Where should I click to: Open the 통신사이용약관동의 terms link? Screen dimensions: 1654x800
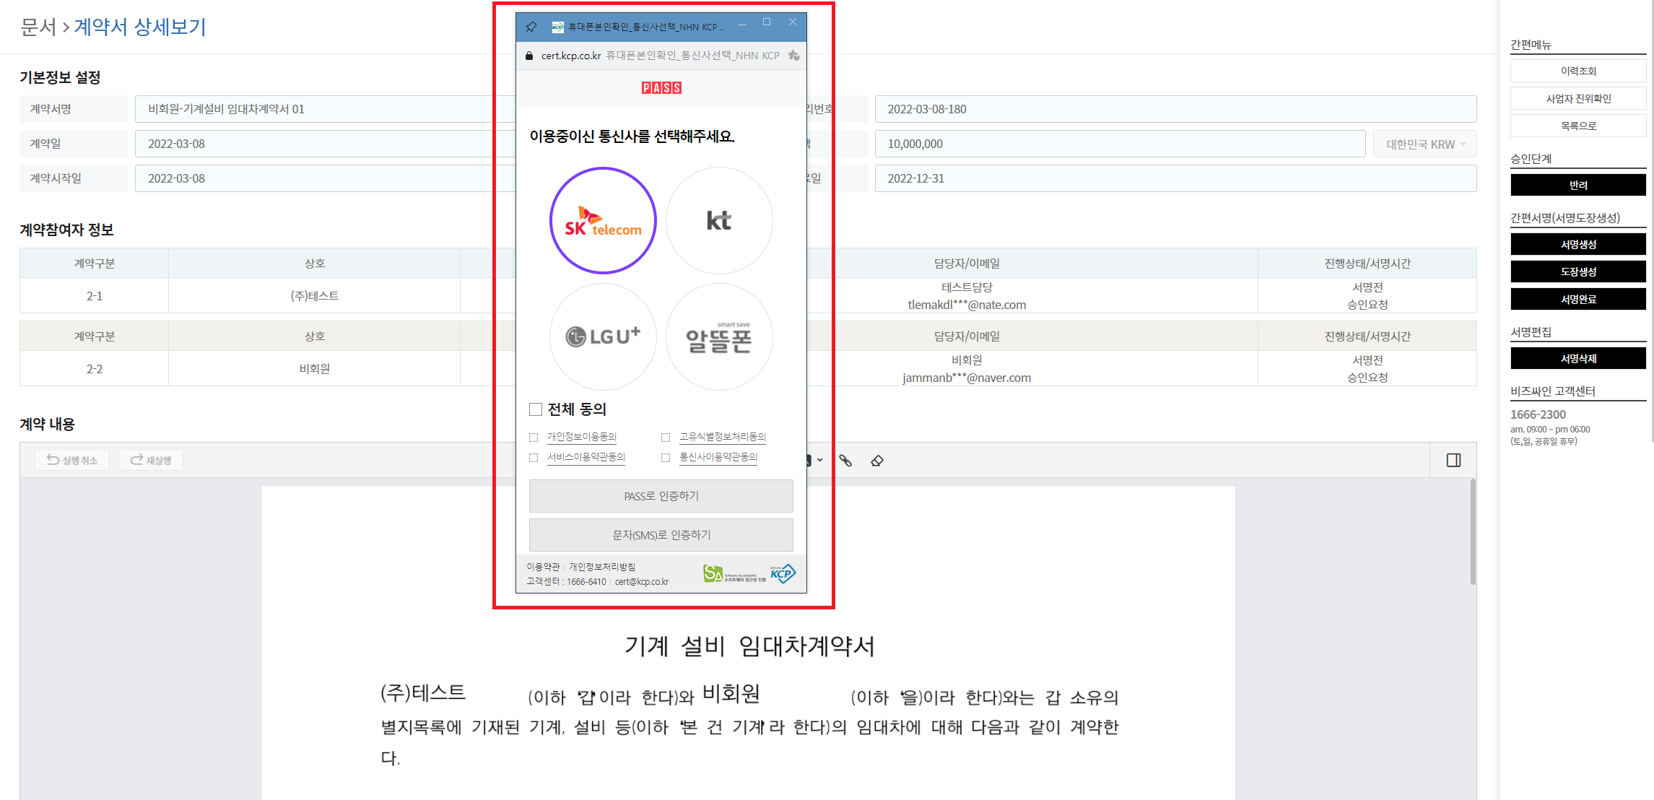tap(718, 457)
